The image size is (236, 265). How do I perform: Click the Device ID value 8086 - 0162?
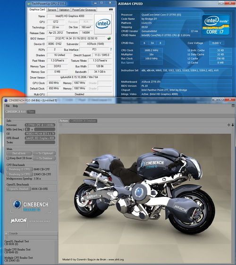click(x=55, y=44)
